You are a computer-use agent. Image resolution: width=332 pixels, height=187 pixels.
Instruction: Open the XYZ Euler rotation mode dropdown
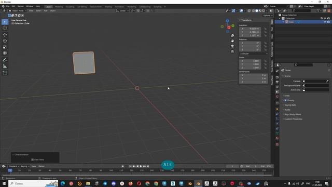254,54
